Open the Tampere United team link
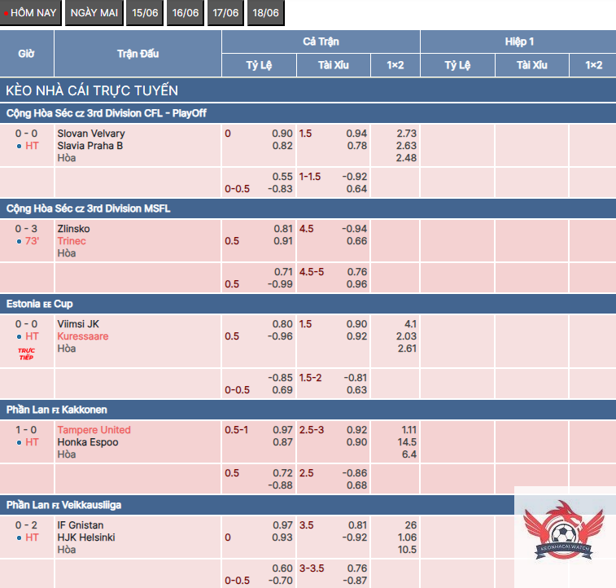This screenshot has height=588, width=616. 94,430
